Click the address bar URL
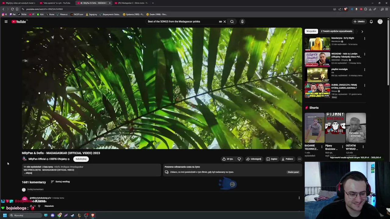This screenshot has width=390, height=219. (44, 9)
